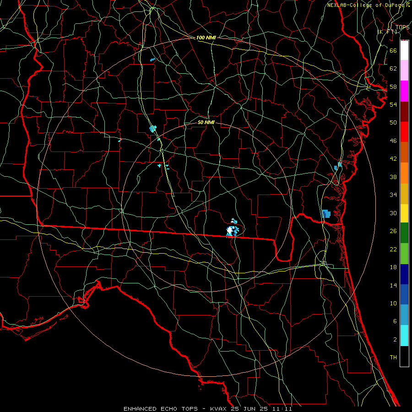Click the white-cored echo near the state line
The height and width of the screenshot is (412, 412).
232,231
